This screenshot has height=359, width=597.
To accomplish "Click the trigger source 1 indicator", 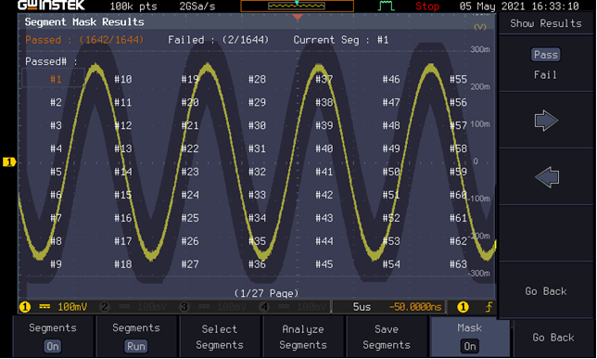I will (x=463, y=307).
